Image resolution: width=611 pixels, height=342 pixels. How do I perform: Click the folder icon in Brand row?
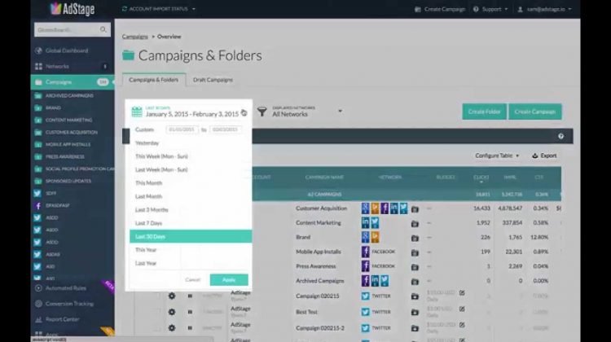[415, 238]
